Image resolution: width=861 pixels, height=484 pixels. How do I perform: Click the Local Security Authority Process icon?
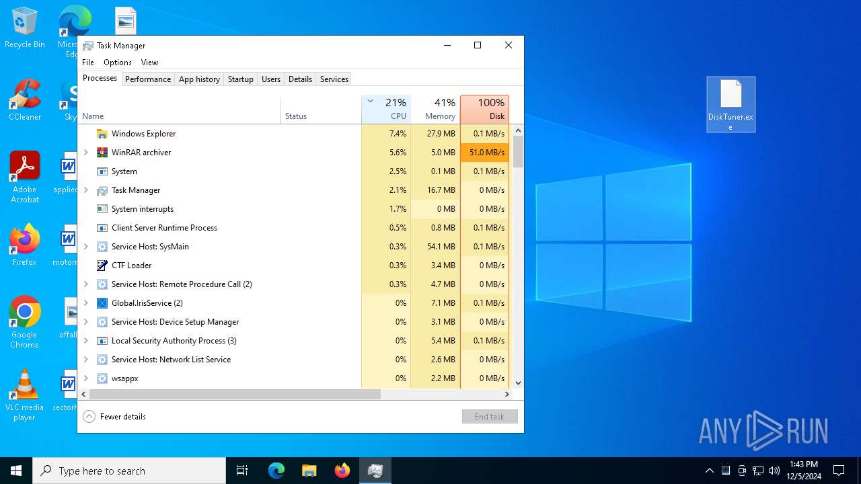102,341
